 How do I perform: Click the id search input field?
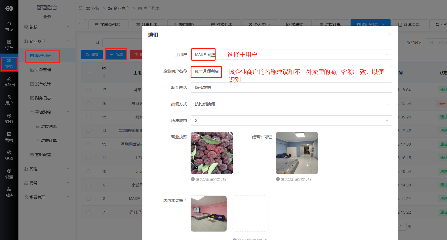pyautogui.click(x=122, y=43)
